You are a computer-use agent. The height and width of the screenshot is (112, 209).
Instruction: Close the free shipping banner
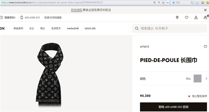pos(206,10)
